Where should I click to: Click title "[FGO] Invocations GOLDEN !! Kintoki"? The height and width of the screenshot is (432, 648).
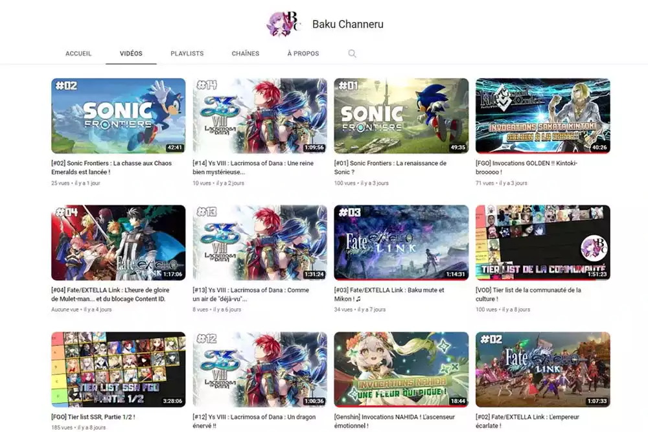[x=526, y=168]
